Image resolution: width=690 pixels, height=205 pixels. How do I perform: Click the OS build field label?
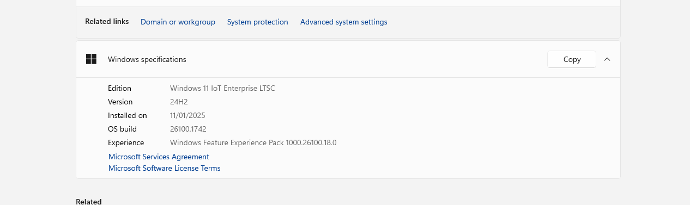pos(122,129)
